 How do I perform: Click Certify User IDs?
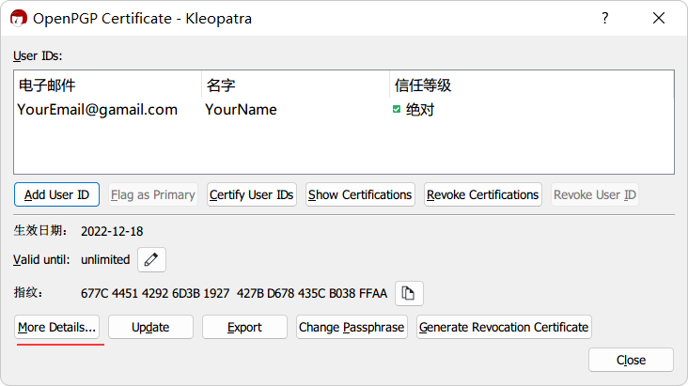[x=251, y=194]
